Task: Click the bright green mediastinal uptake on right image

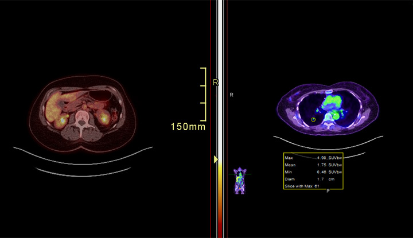Action: [332, 102]
